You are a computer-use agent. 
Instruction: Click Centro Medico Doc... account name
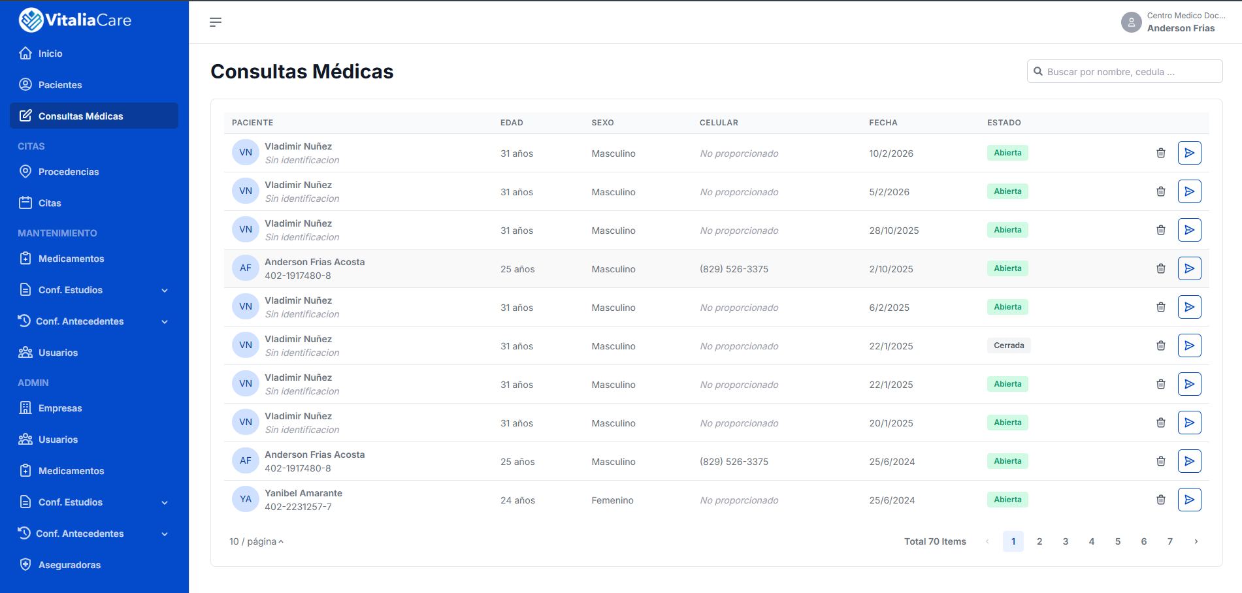[x=1186, y=16]
